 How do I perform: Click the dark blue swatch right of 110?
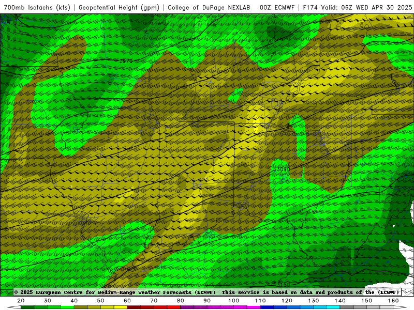tap(267, 307)
